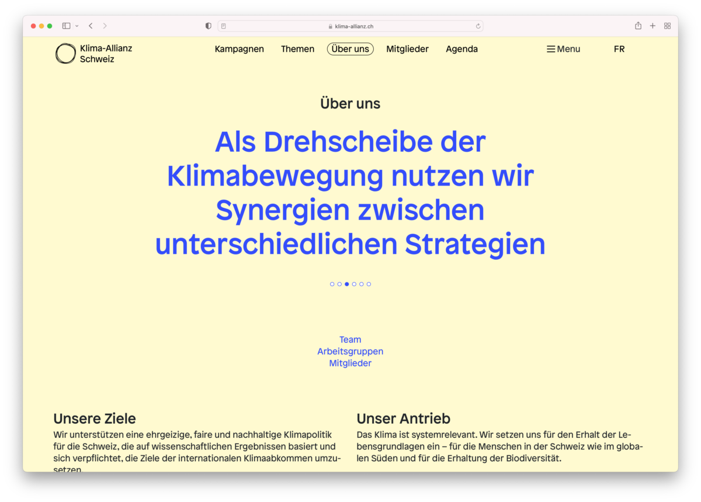
Task: Show tab overview grid icon
Action: (x=667, y=26)
